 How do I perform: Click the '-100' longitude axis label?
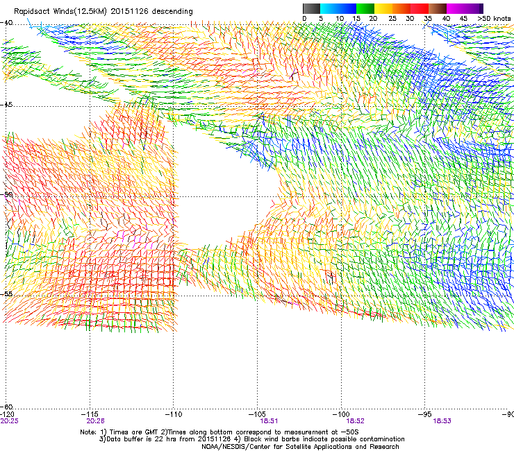coord(341,414)
